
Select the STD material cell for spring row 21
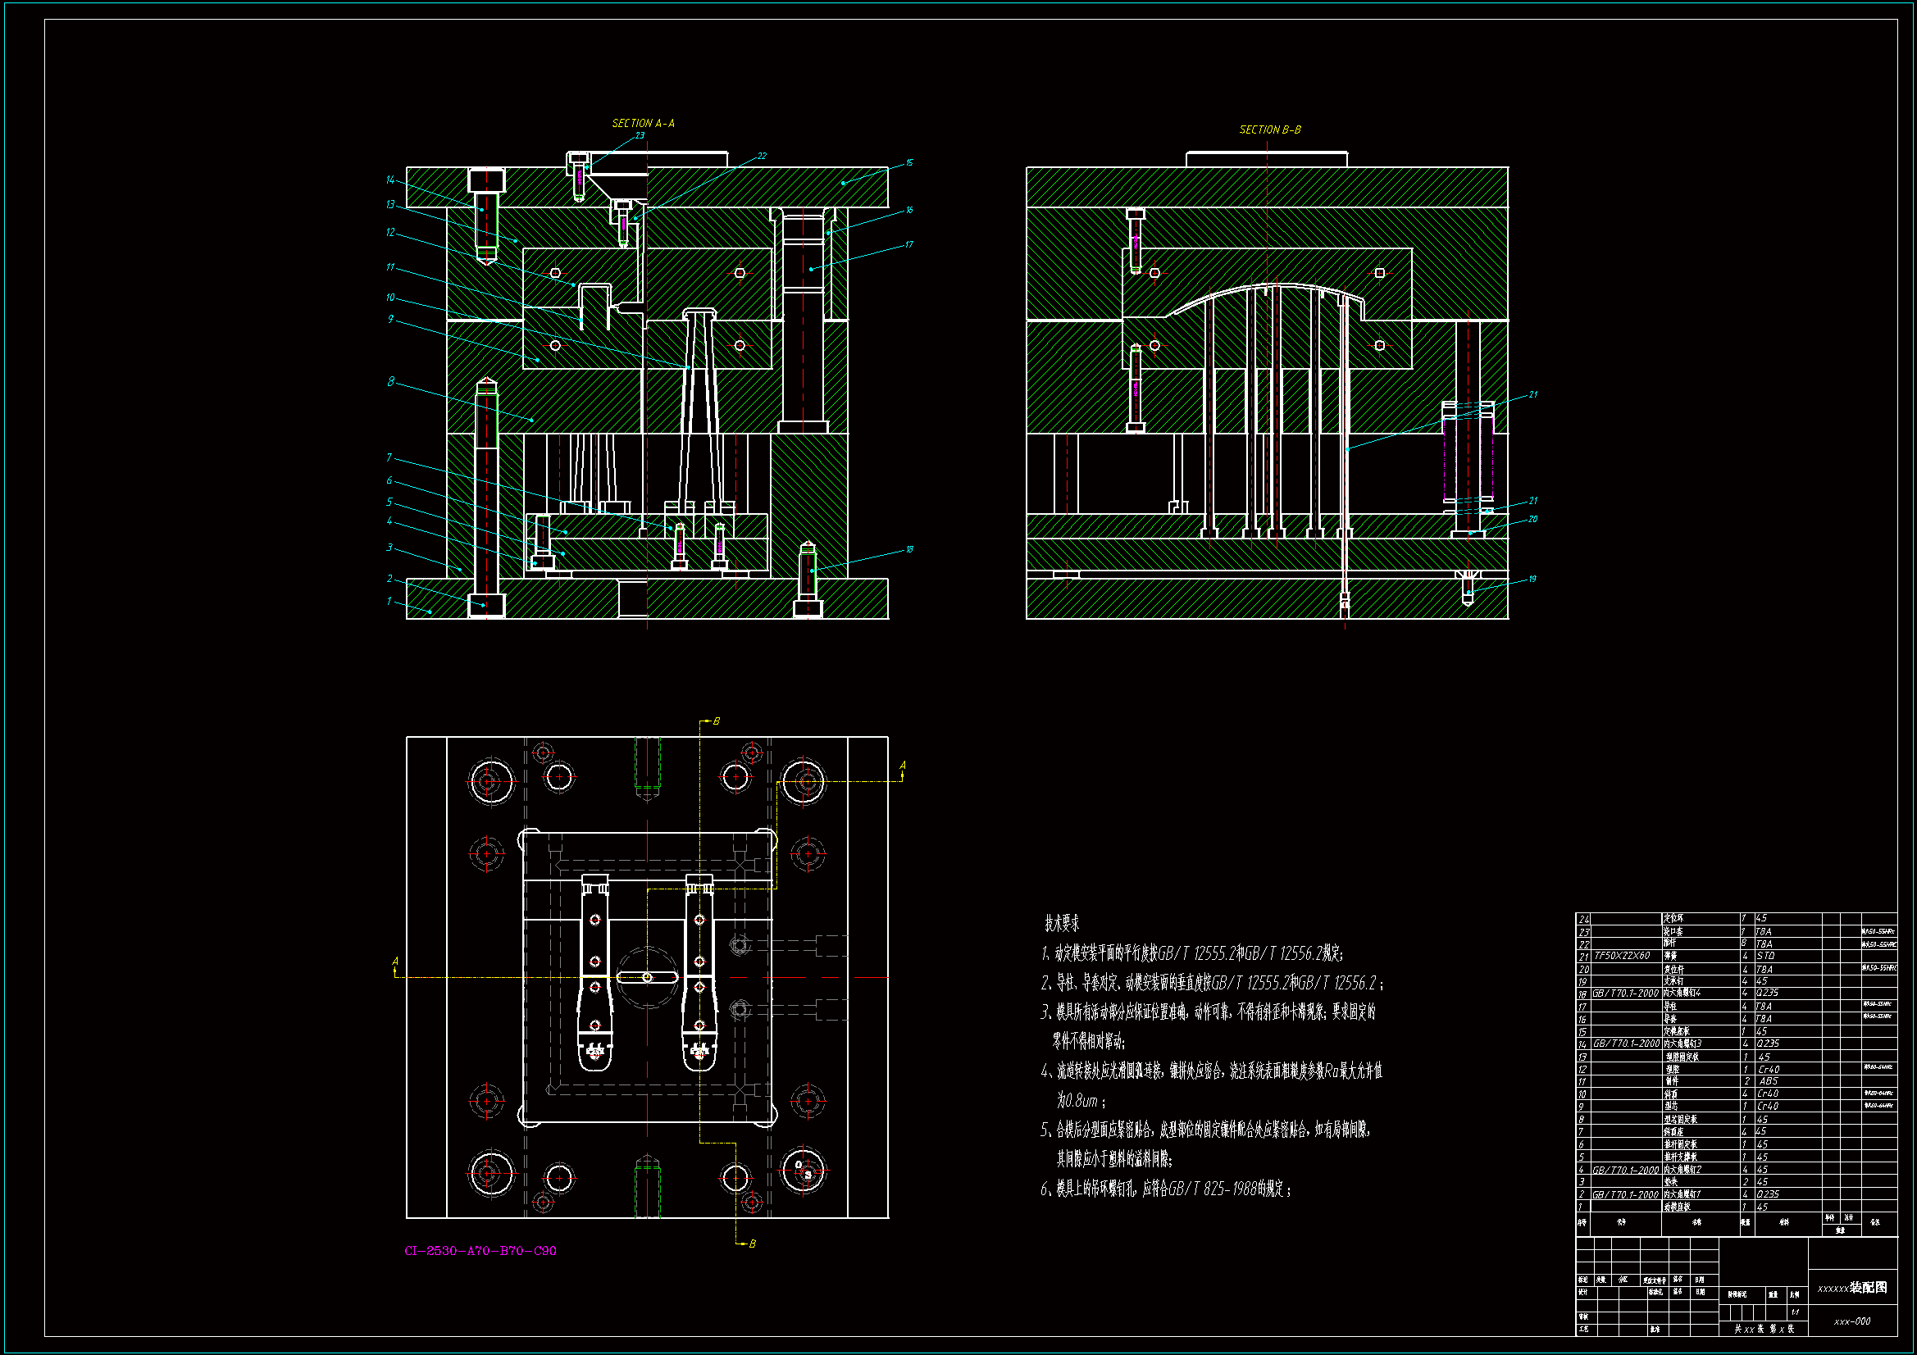pyautogui.click(x=1765, y=956)
